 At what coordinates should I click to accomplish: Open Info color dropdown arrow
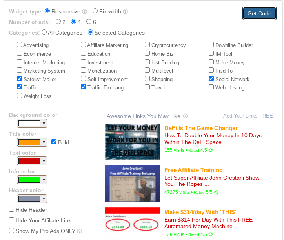pyautogui.click(x=44, y=180)
